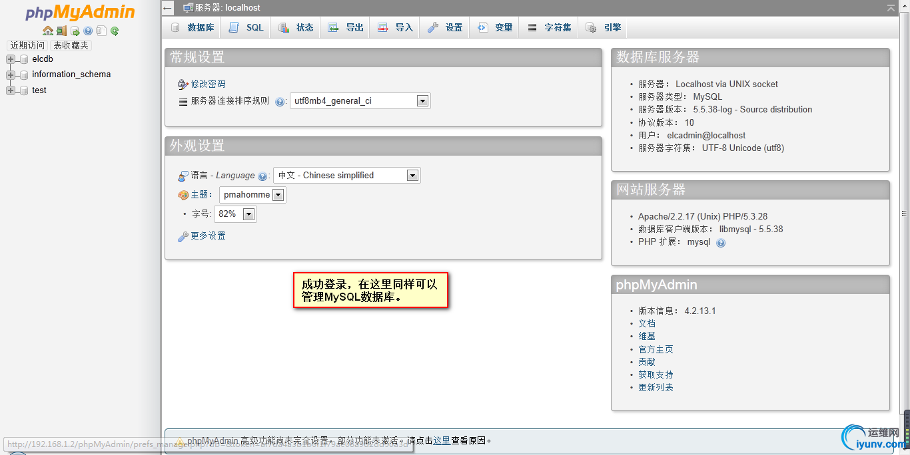Select the elcdb database name

tap(43, 59)
